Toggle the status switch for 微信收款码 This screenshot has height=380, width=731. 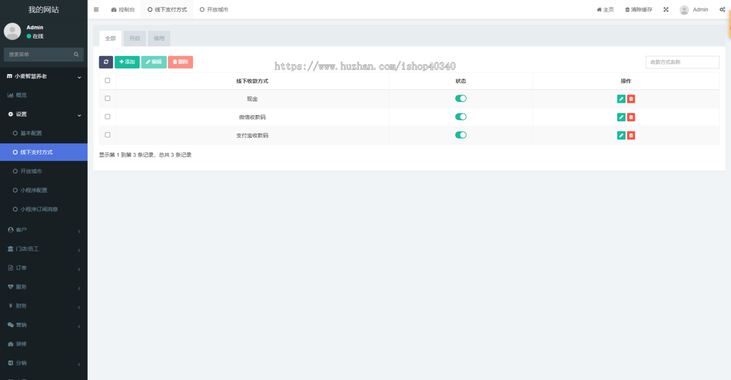[x=461, y=116]
